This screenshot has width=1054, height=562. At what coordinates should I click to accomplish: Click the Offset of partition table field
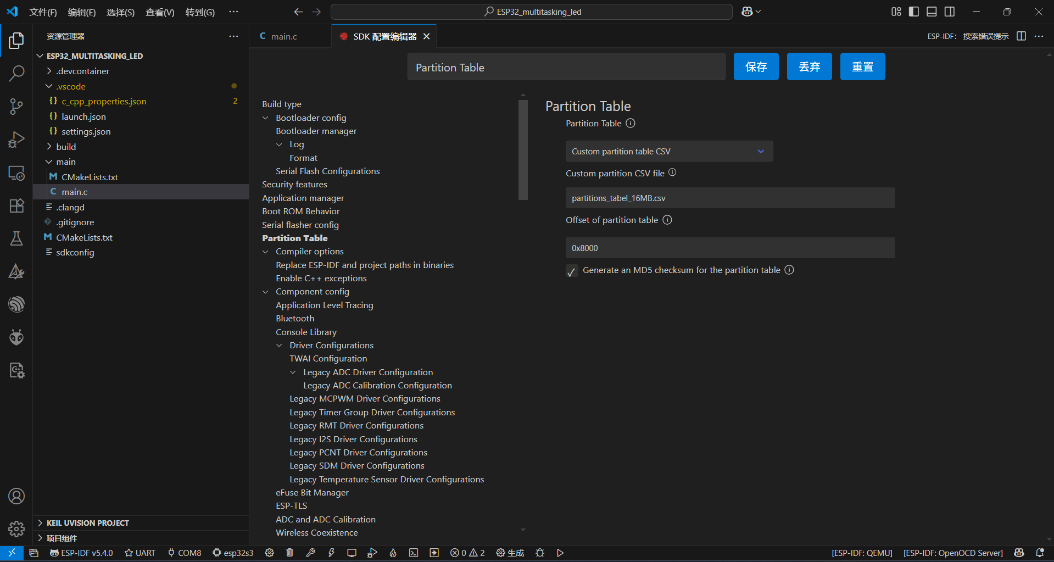tap(730, 248)
